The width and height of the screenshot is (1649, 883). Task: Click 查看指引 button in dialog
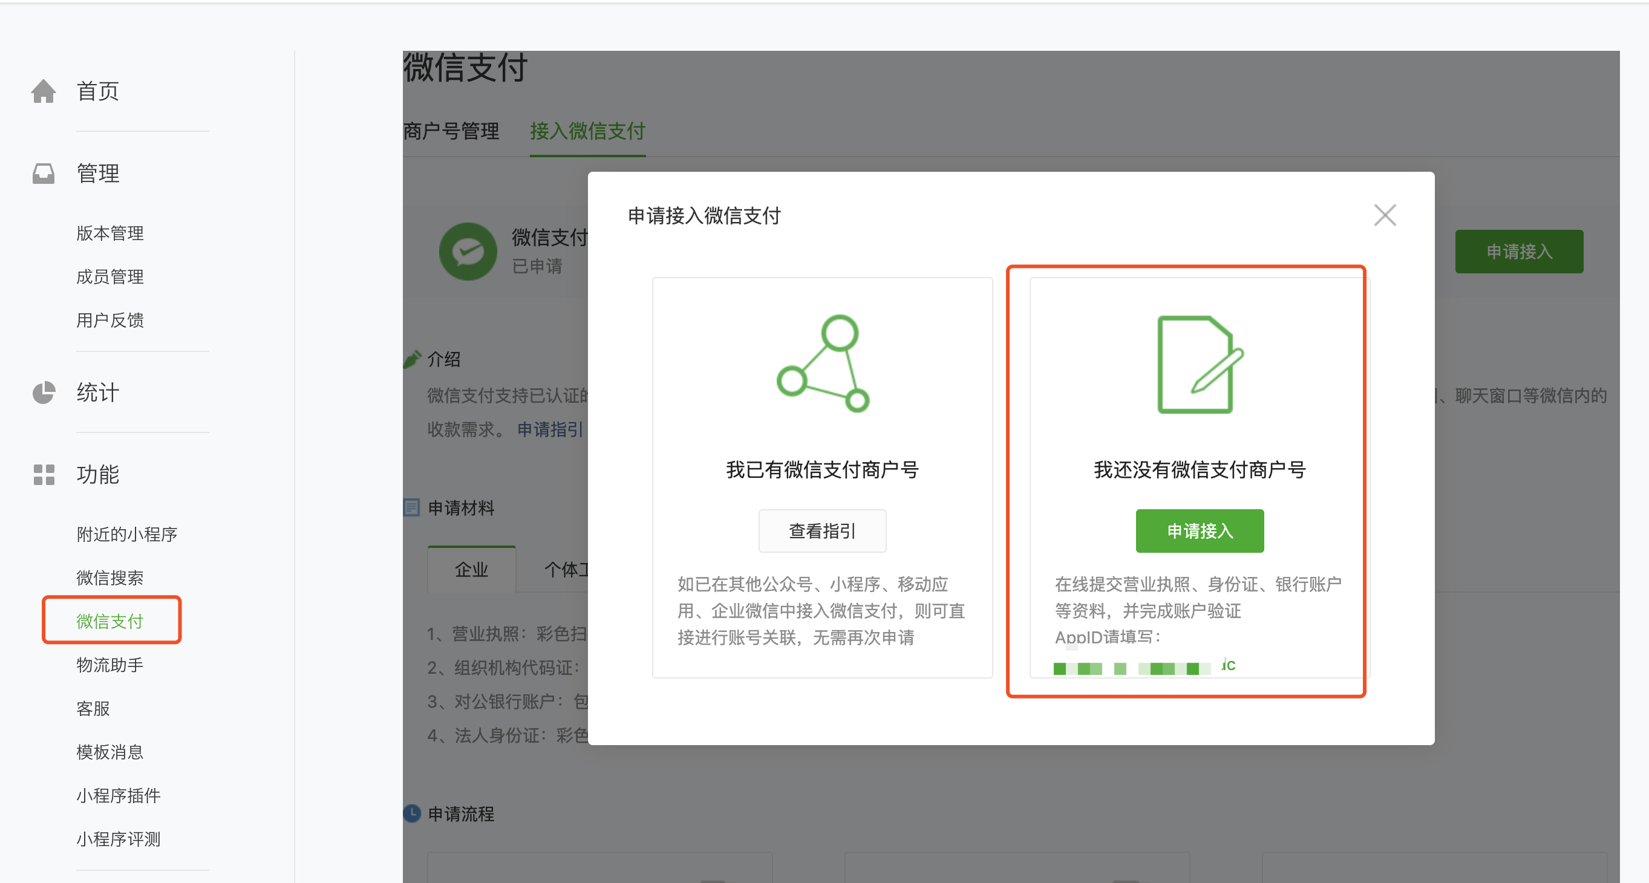click(823, 531)
